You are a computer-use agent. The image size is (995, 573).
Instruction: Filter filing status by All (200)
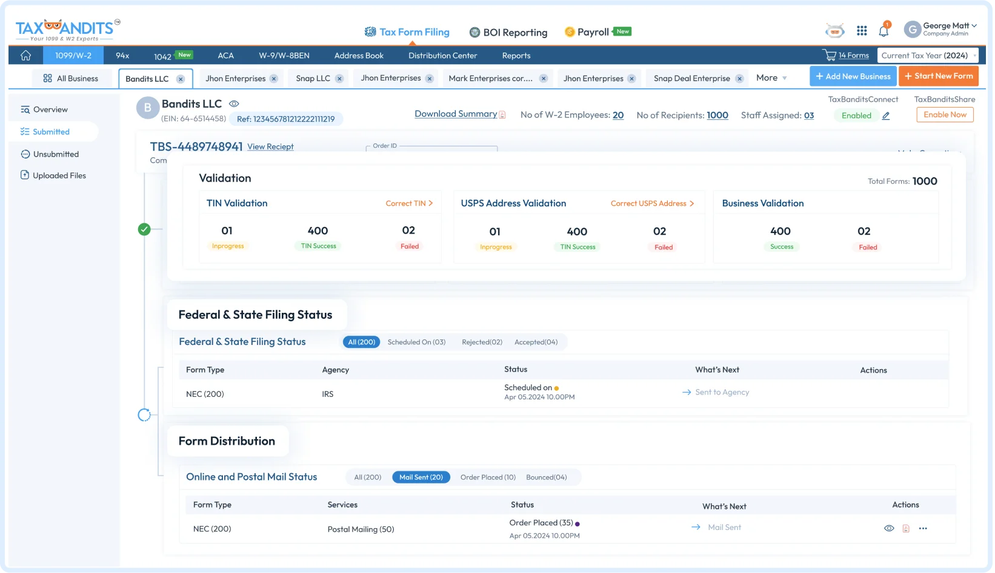click(362, 342)
